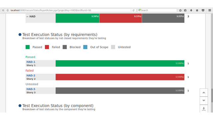Go back using the browser back arrow
Screen dimensions: 213x120
pyautogui.click(x=3, y=10)
